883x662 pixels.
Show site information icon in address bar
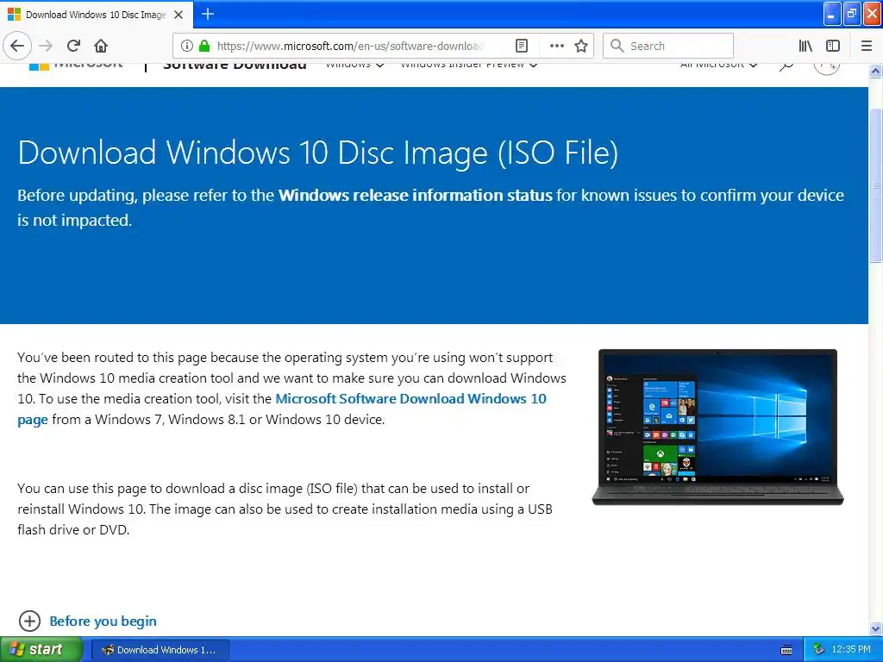(x=187, y=46)
